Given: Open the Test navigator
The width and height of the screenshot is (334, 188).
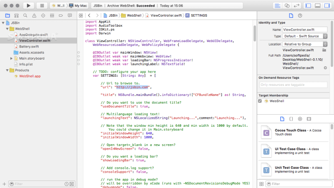Looking at the screenshot, I should (43, 15).
